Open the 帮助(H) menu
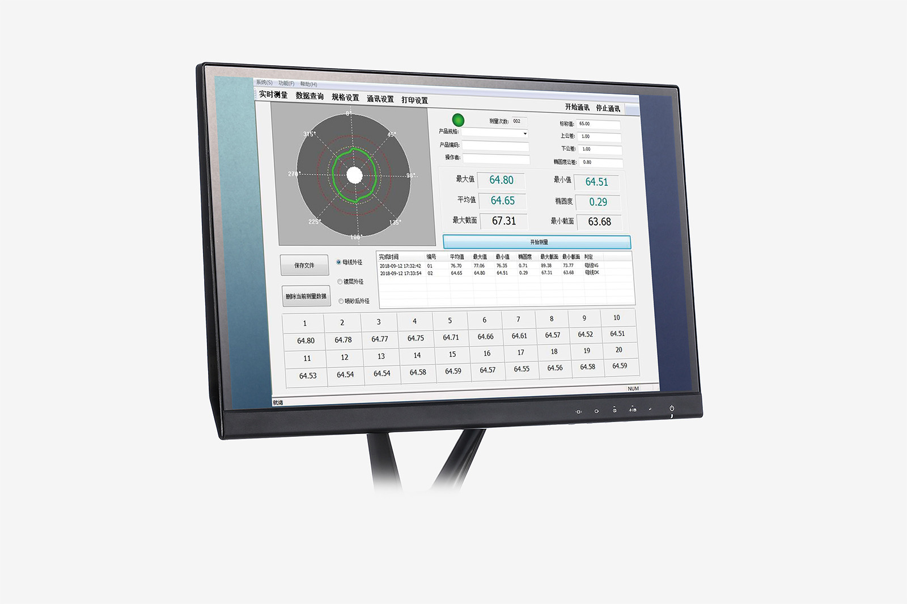907x604 pixels. pos(308,84)
